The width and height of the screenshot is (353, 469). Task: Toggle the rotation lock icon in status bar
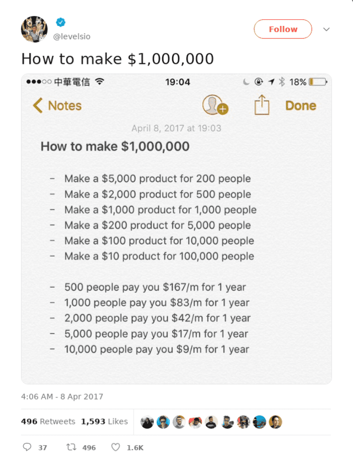259,81
